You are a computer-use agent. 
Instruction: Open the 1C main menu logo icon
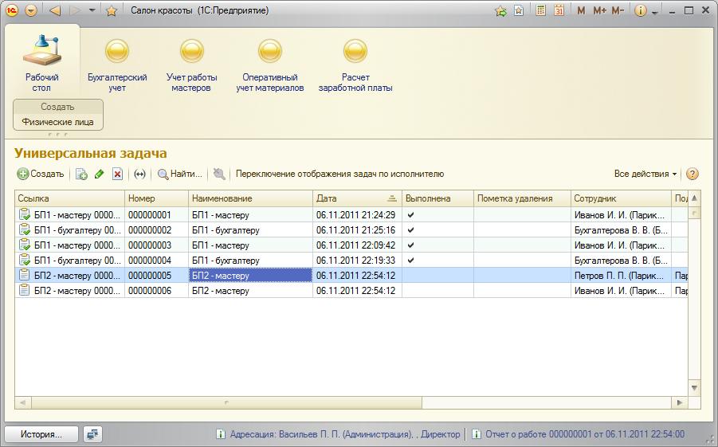click(x=11, y=10)
